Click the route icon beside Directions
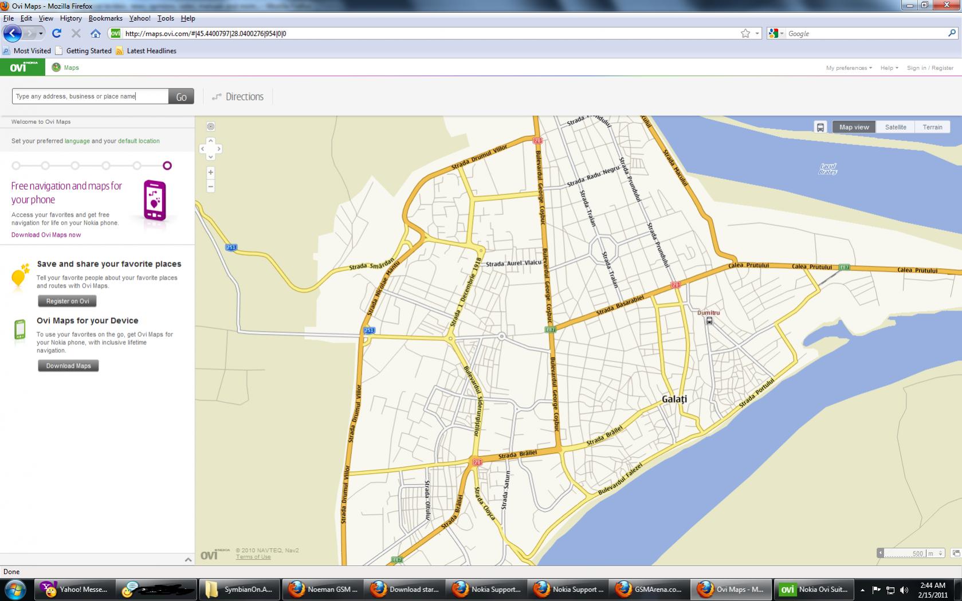The width and height of the screenshot is (962, 601). coord(217,97)
